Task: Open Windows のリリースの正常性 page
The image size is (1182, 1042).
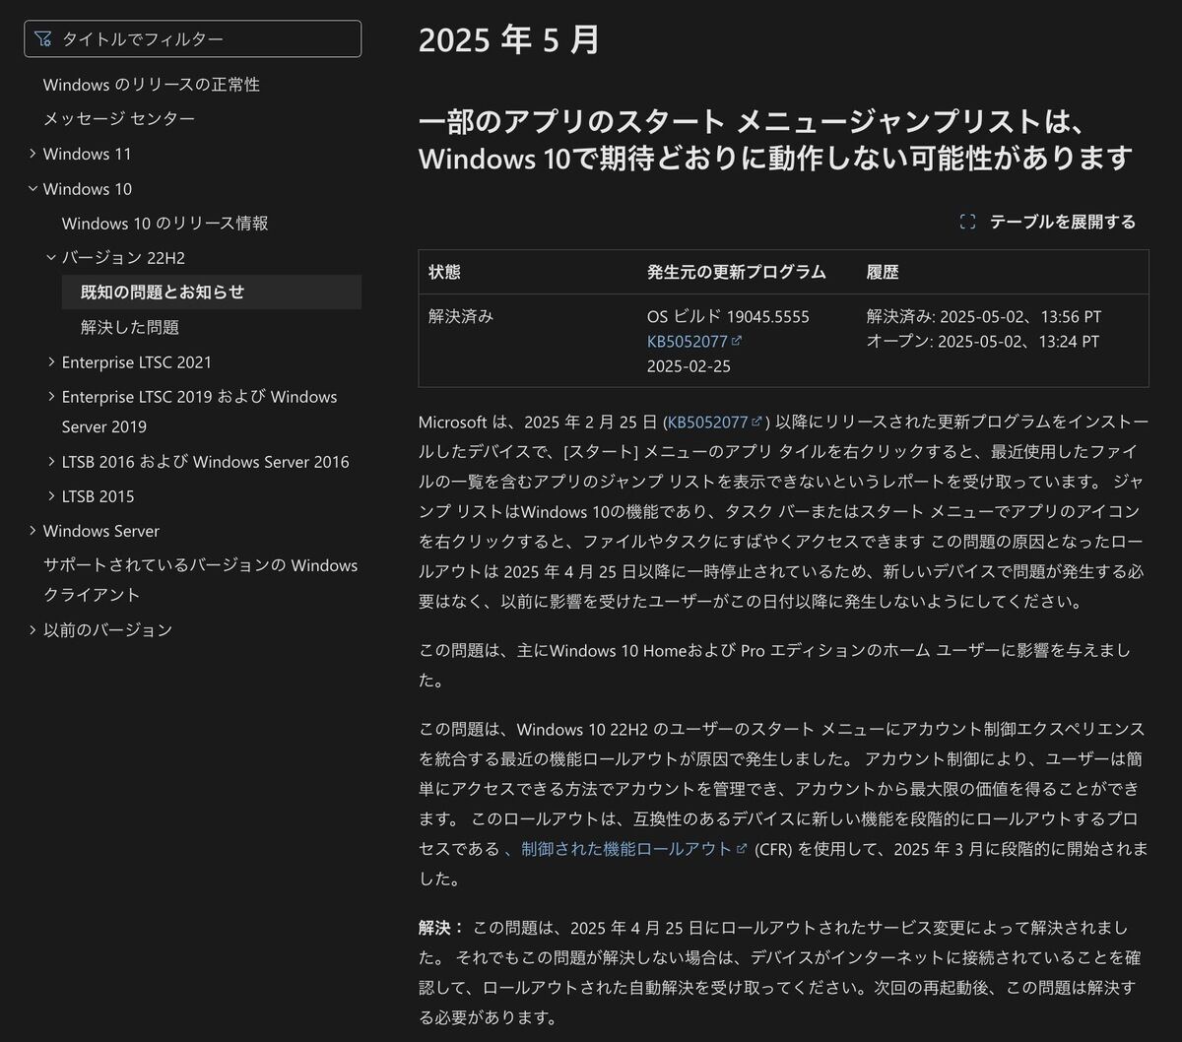Action: (x=152, y=85)
